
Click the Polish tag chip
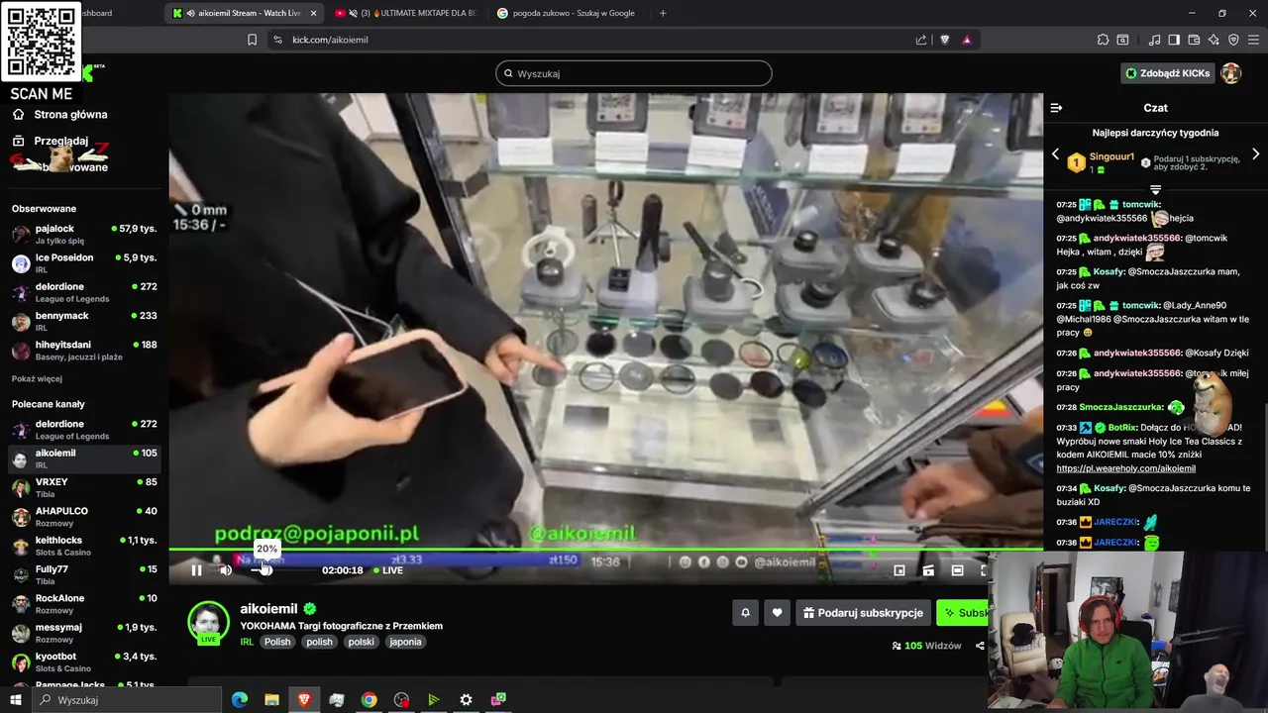click(x=277, y=642)
